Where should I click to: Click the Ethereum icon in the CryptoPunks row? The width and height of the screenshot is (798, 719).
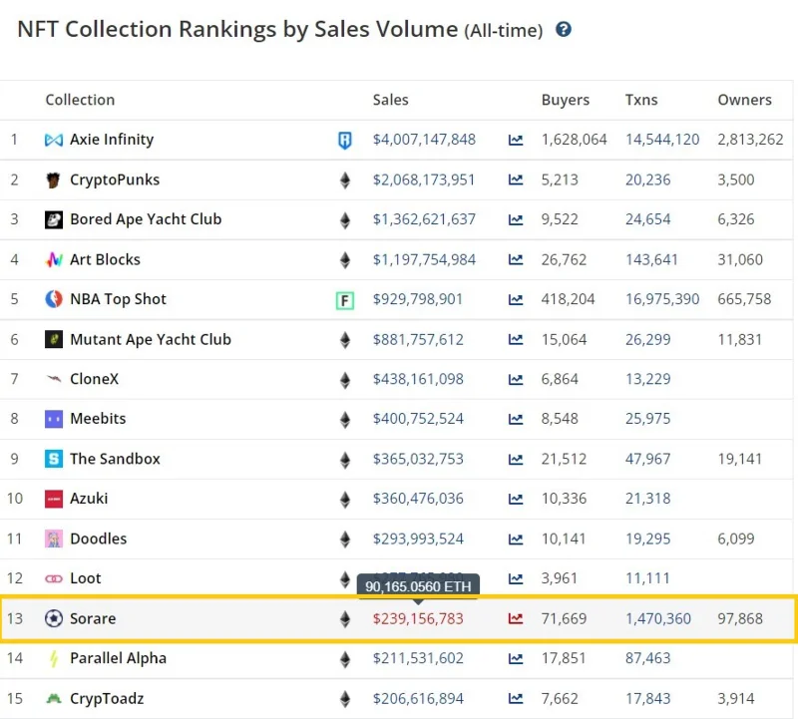(x=344, y=180)
